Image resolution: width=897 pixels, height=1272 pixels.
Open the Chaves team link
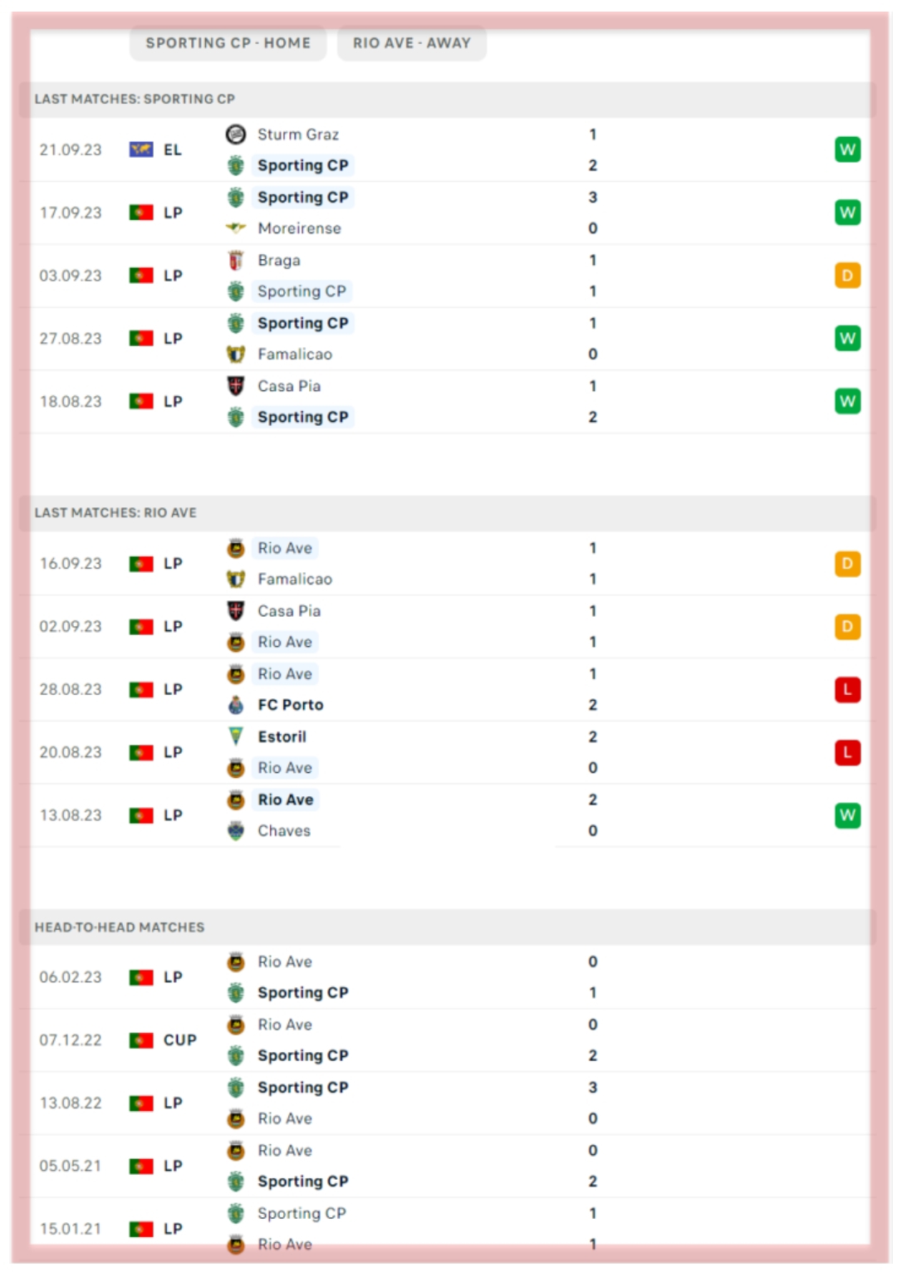(284, 830)
